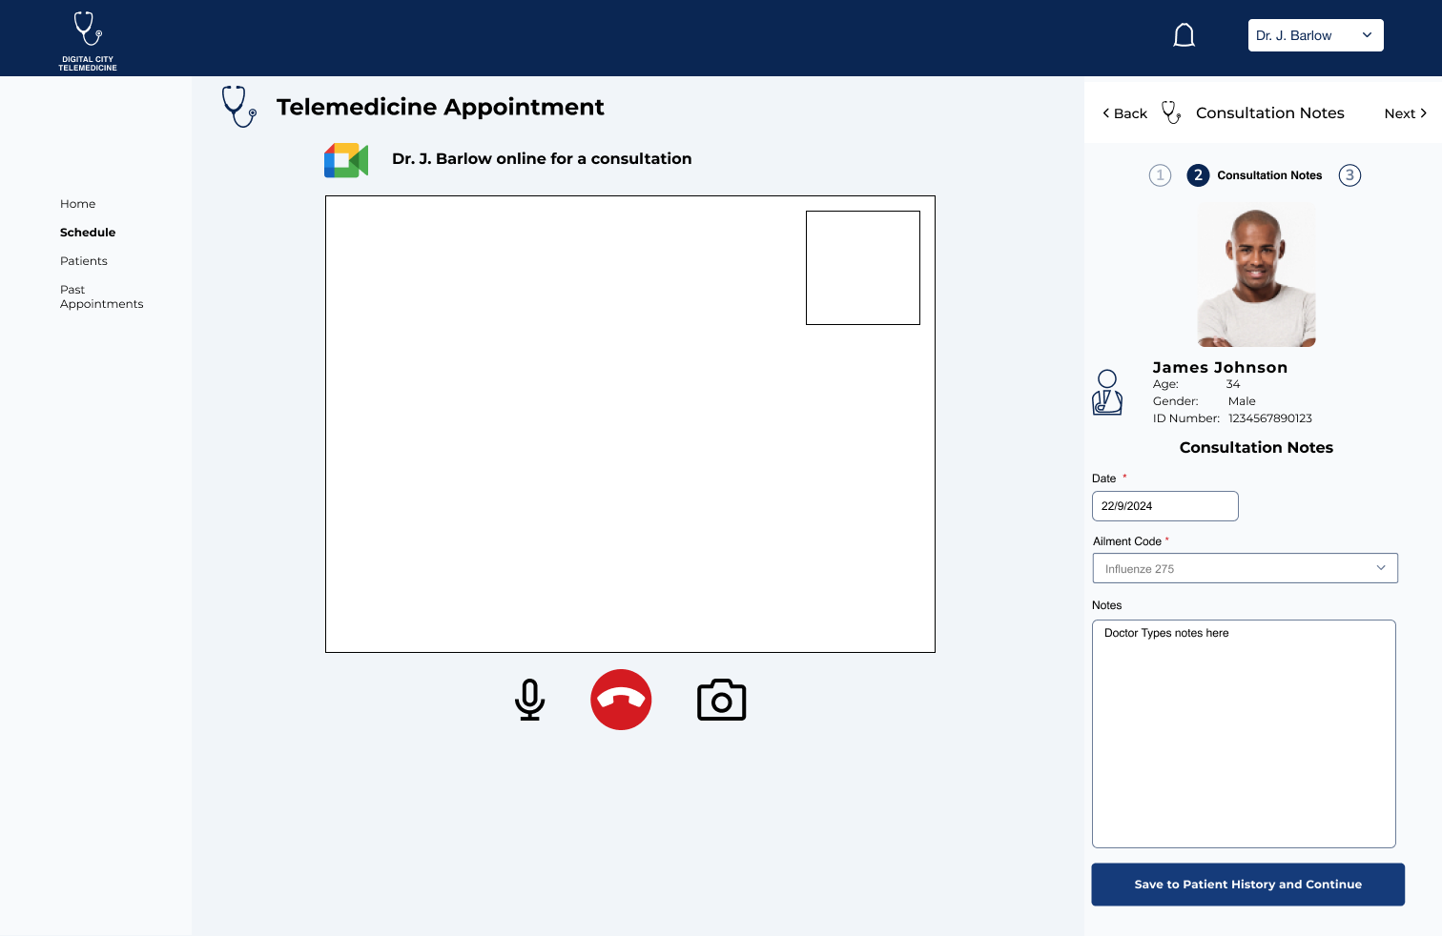Open Home in the sidebar
Screen dimensions: 1442x936
[x=78, y=204]
